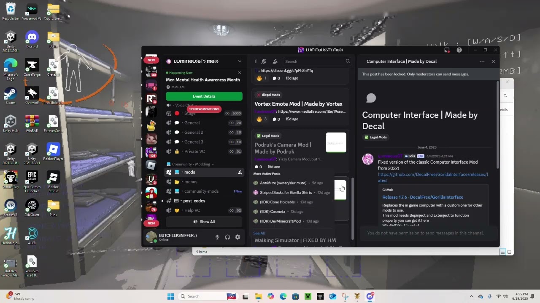Open the mediafire link in Vortex post

[x=312, y=112]
